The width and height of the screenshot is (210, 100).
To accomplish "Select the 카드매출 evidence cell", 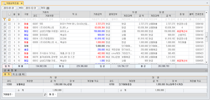I will point(182,42).
